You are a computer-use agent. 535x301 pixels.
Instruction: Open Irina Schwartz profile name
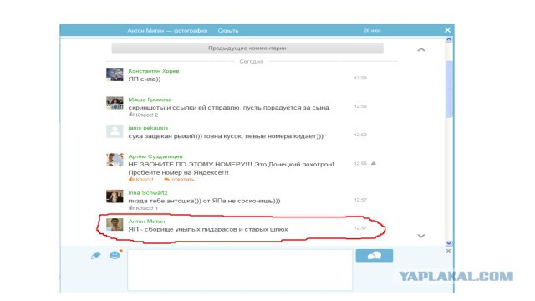pos(148,193)
